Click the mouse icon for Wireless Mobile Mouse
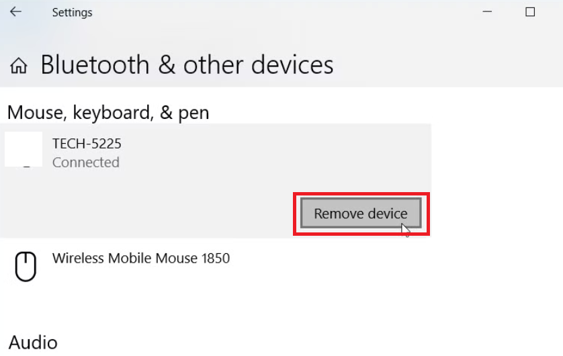This screenshot has height=356, width=563. (26, 266)
